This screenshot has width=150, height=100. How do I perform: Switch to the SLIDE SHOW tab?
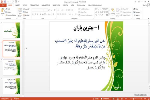(x=56, y=5)
